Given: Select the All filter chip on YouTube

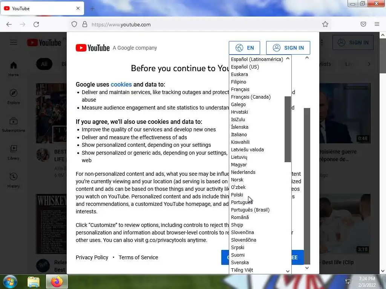Looking at the screenshot, I should pyautogui.click(x=44, y=64).
